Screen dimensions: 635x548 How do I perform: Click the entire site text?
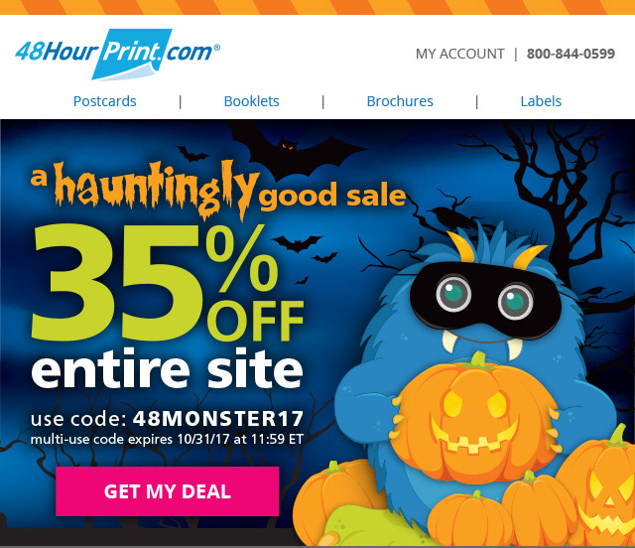tap(167, 369)
